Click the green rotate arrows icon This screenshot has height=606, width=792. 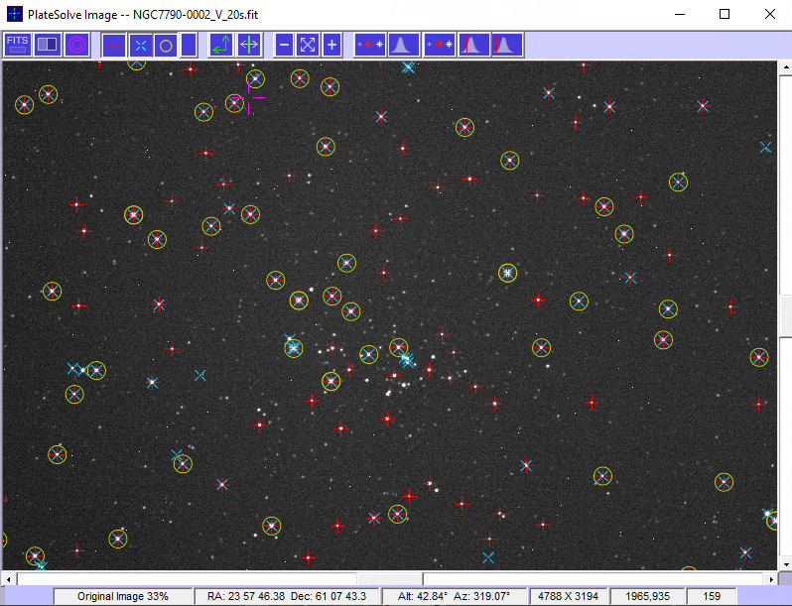point(222,45)
